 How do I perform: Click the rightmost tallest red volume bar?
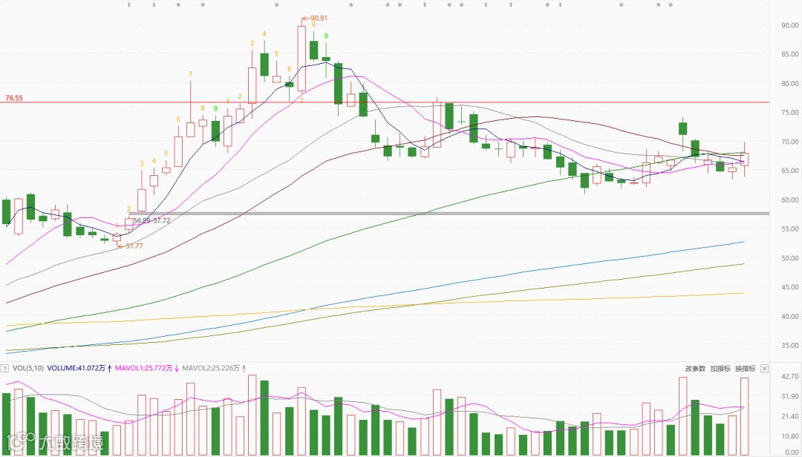[744, 416]
